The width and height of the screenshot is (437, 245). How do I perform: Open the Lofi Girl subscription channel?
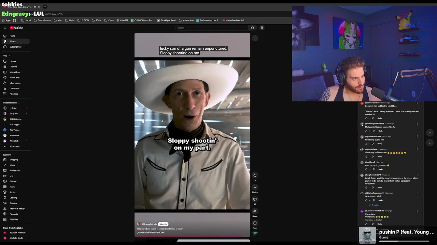pyautogui.click(x=15, y=108)
